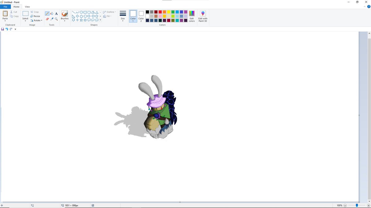
Task: Open the Rotate dropdown
Action: point(36,20)
